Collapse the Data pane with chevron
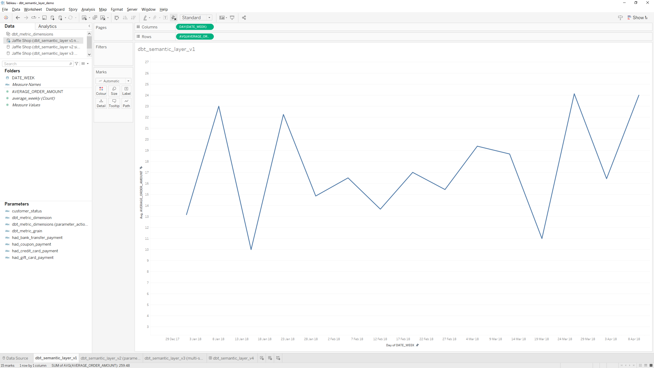The height and width of the screenshot is (368, 654). [89, 26]
